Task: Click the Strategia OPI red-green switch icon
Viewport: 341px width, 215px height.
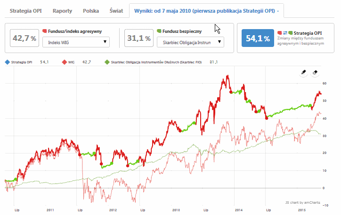Action: pyautogui.click(x=286, y=33)
